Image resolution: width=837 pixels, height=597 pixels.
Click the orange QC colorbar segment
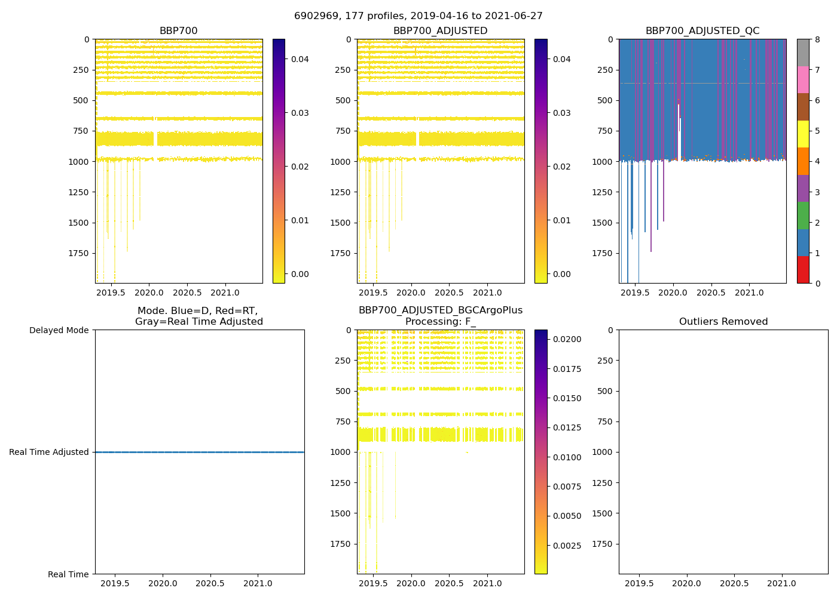click(x=803, y=161)
